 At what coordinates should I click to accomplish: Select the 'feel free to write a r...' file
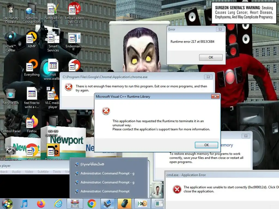(x=32, y=98)
